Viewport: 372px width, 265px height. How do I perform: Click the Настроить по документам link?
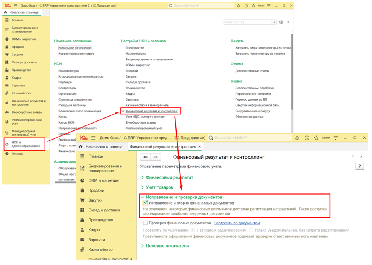pos(237,223)
